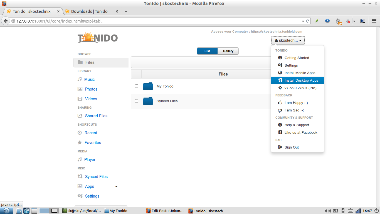Click the Facebook icon in the menu
Image resolution: width=380 pixels, height=214 pixels.
click(x=280, y=132)
